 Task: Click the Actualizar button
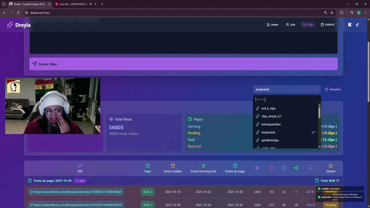point(333,89)
